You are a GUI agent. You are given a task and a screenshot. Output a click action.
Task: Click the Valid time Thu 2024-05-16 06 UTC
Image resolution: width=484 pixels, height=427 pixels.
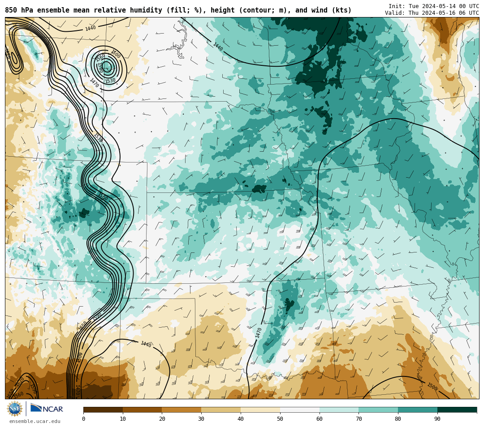(x=432, y=13)
